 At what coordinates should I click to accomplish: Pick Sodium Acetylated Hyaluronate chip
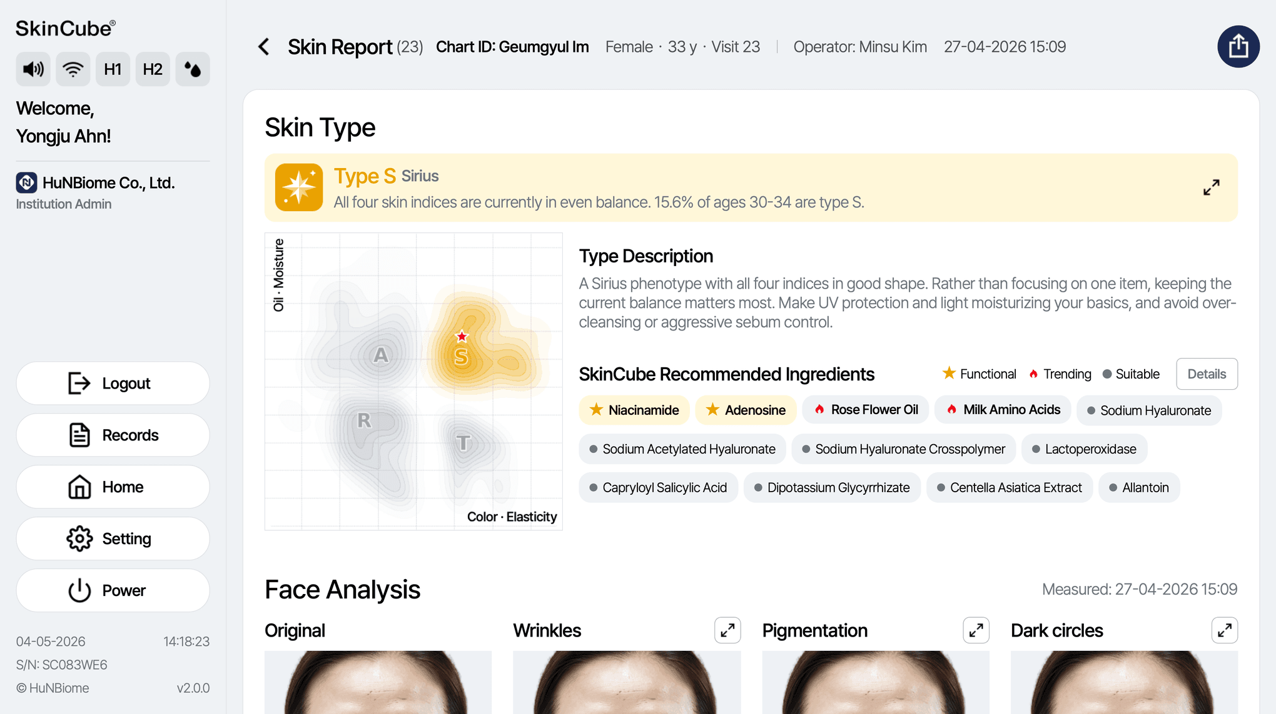coord(682,449)
